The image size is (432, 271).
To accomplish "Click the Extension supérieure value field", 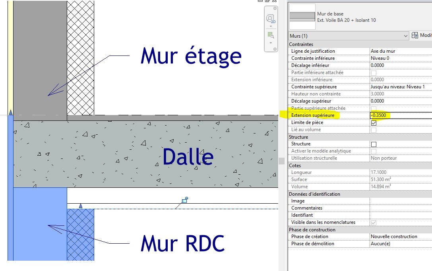I will (400, 115).
